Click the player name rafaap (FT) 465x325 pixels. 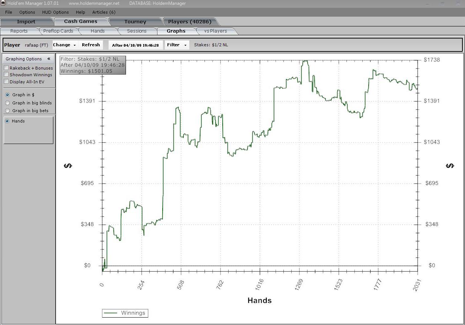[x=36, y=45]
